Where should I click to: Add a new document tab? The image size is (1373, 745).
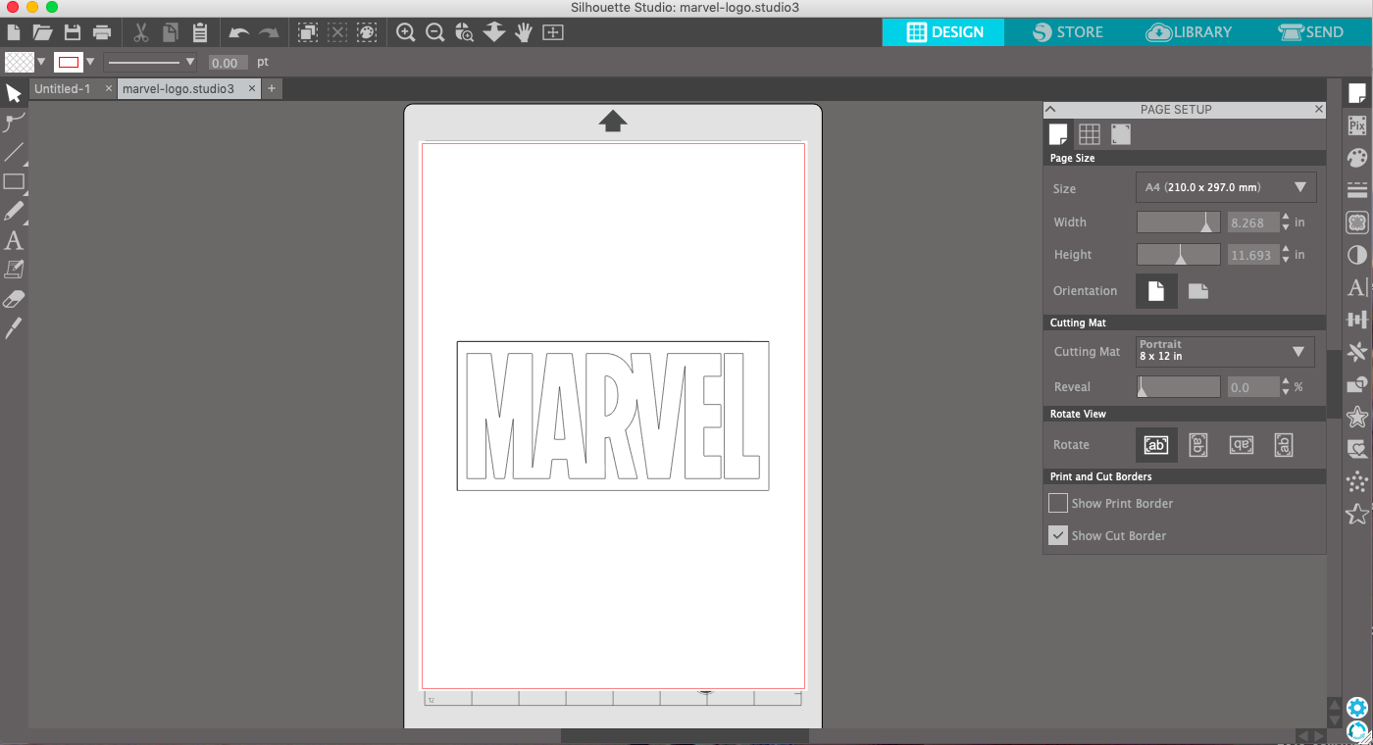pos(272,88)
